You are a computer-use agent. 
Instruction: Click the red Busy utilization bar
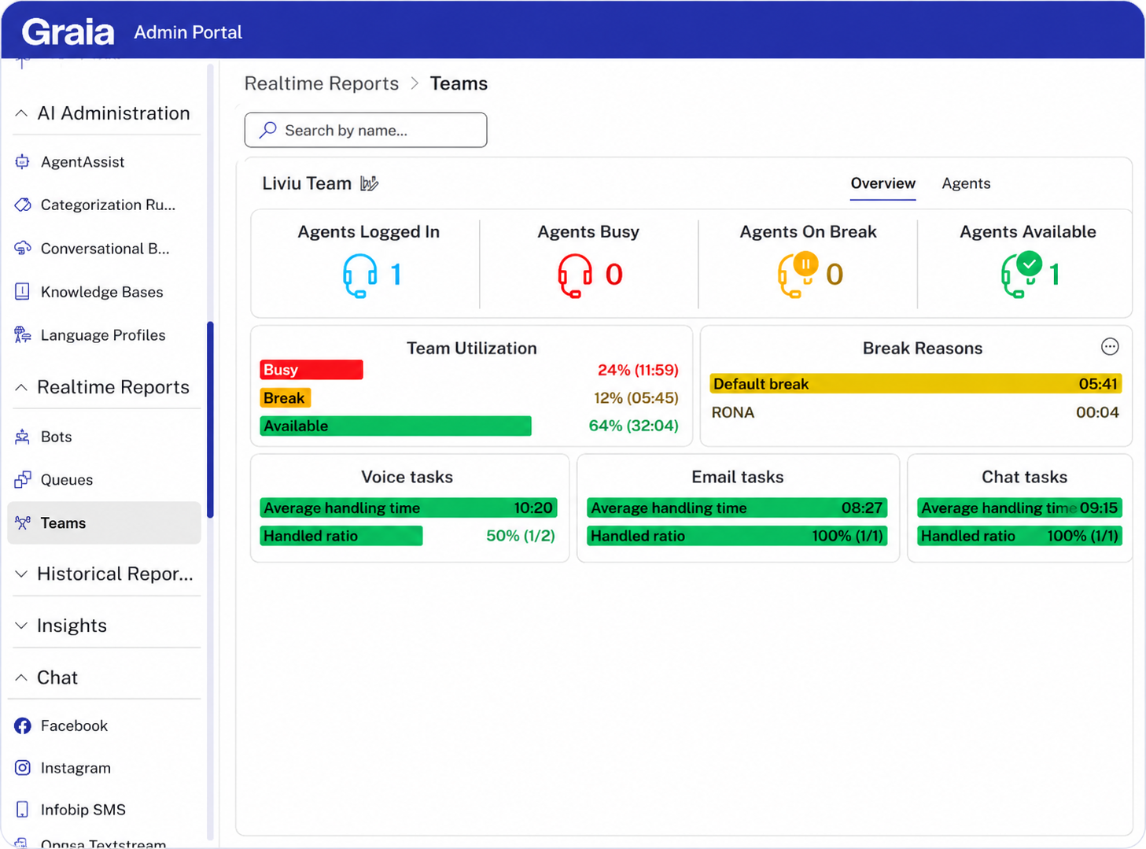pos(311,370)
